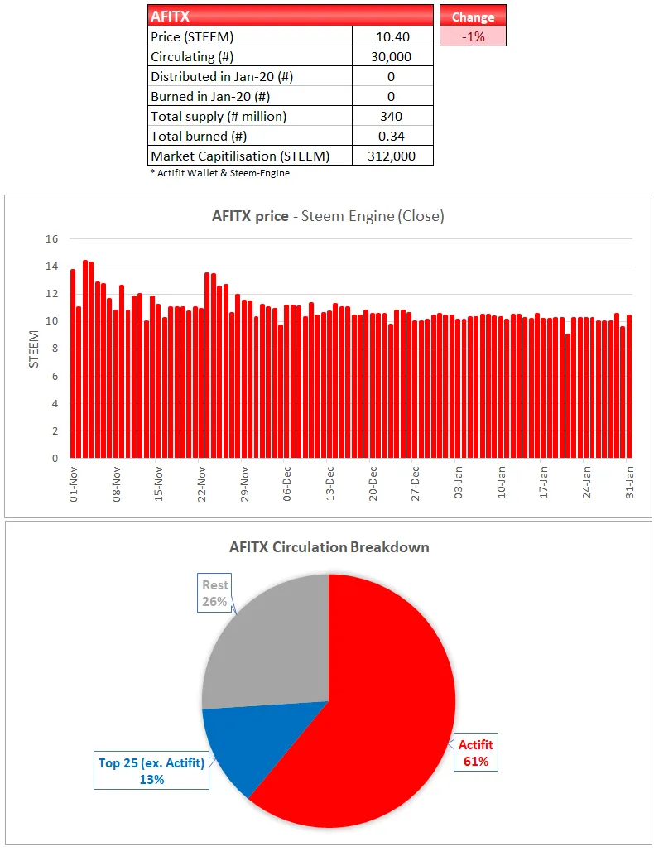Select the Change header cell

[473, 16]
